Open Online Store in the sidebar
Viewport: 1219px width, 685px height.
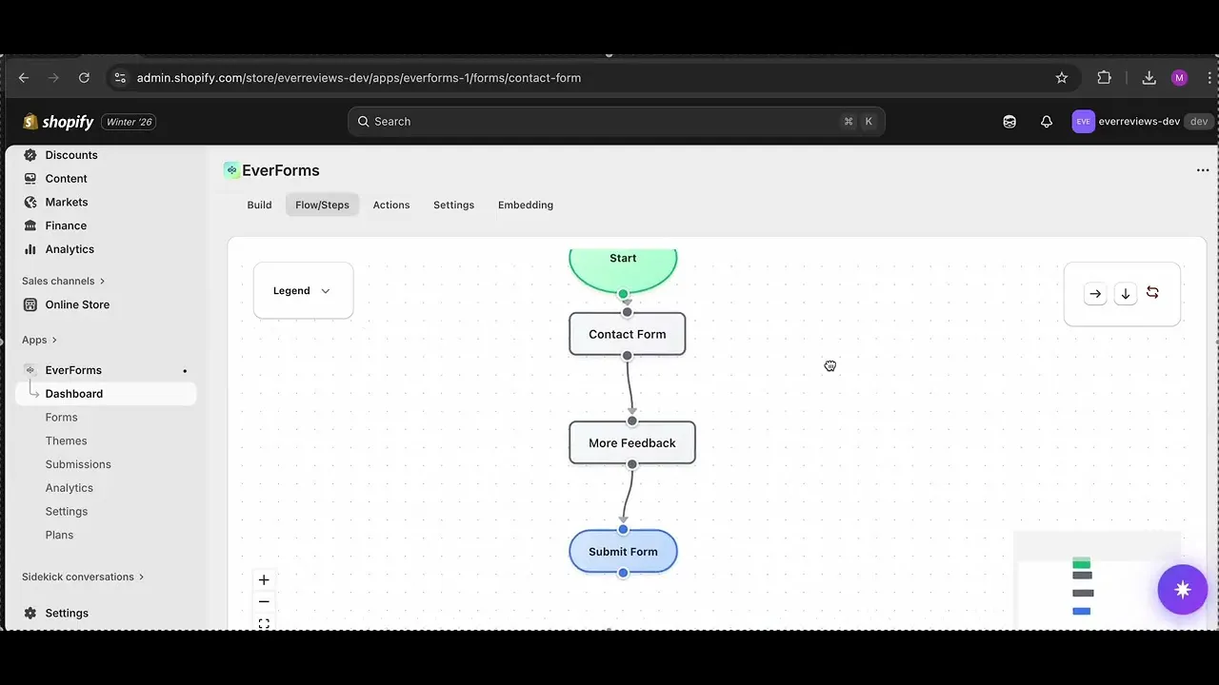77,304
